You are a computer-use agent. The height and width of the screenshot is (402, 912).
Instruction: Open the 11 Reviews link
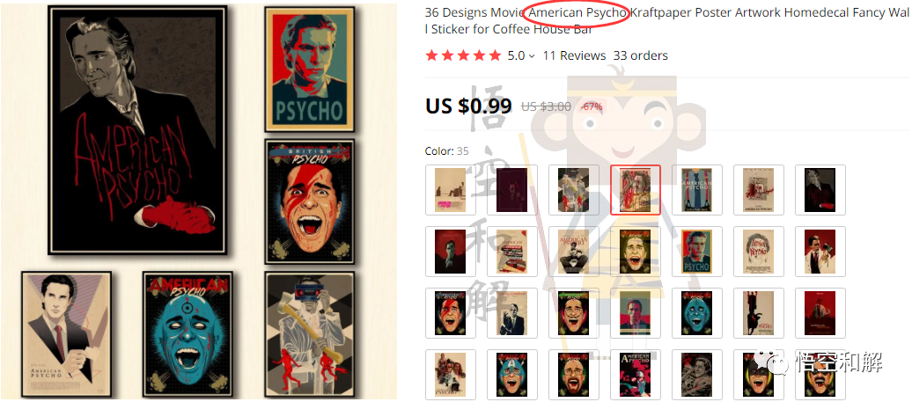[574, 55]
